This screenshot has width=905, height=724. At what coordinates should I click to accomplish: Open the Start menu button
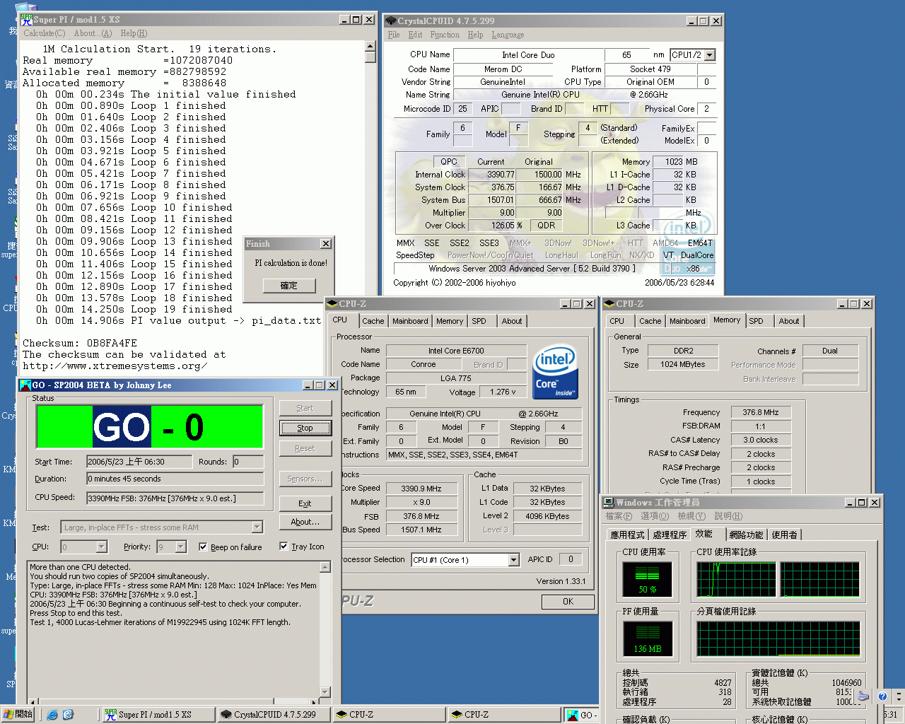coord(18,714)
